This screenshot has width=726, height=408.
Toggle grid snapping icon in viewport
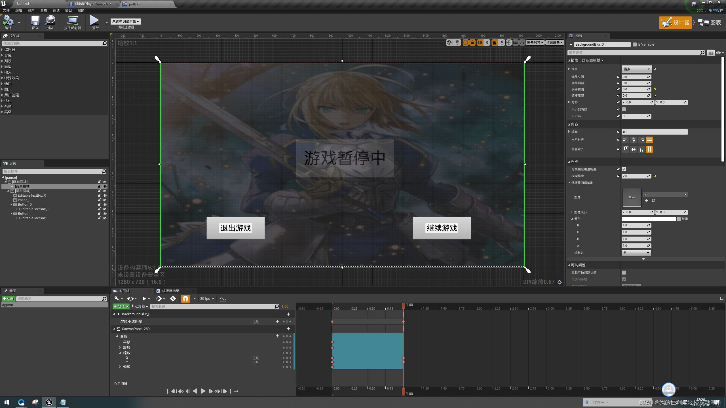495,42
